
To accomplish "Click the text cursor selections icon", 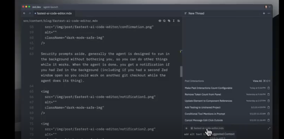I will [x=174, y=21].
